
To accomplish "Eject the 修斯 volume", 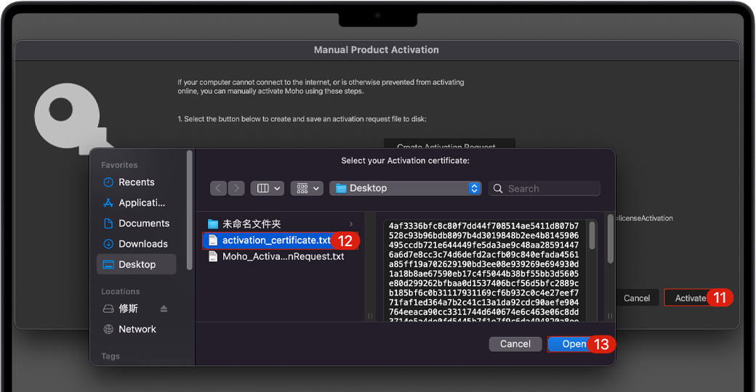I will [x=164, y=309].
